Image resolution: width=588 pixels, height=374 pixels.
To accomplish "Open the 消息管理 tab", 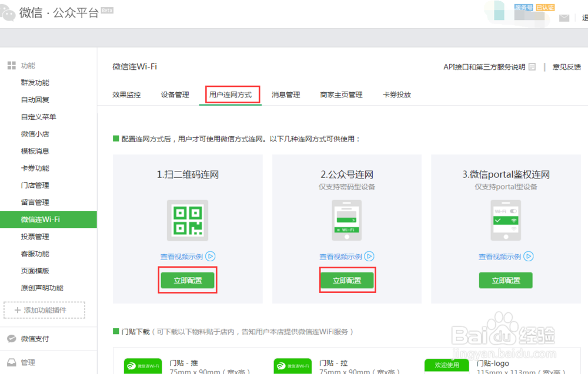I will click(x=286, y=95).
